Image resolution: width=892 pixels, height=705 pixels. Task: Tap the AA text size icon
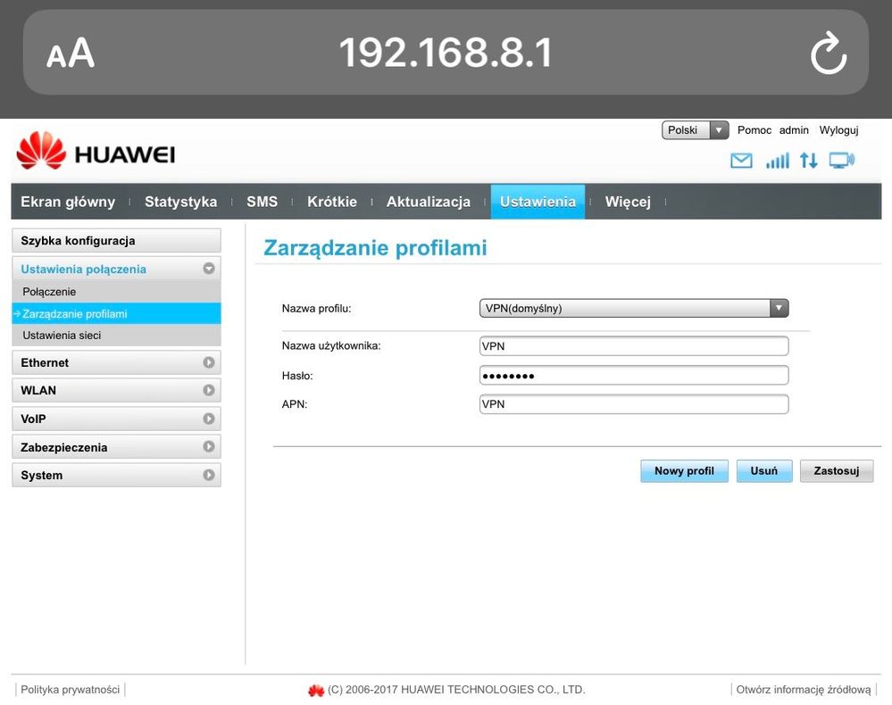pos(71,54)
